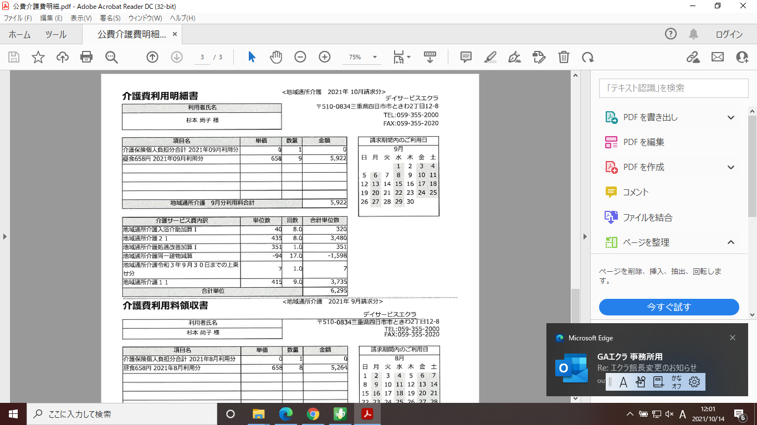Expand the PDF を書き出し section
Screen dimensions: 757x425
(731, 117)
